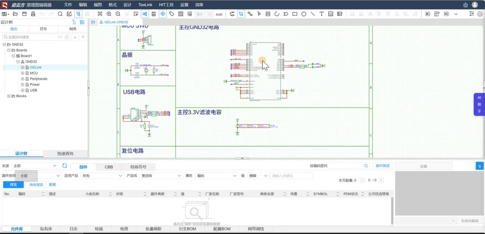
Task: Expand the Peripherals tree item
Action: coord(22,79)
